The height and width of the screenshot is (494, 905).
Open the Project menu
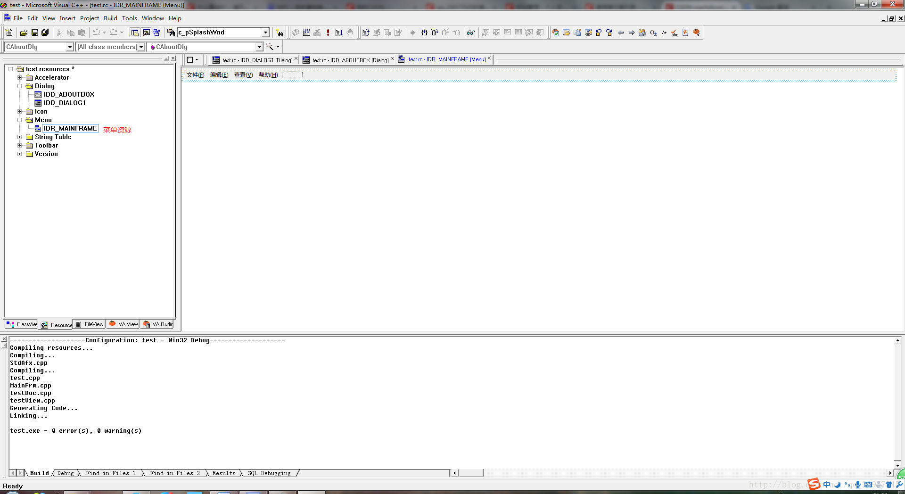89,18
